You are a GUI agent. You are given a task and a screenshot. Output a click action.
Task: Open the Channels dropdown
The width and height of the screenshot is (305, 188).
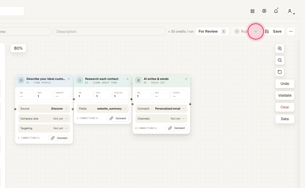161,118
